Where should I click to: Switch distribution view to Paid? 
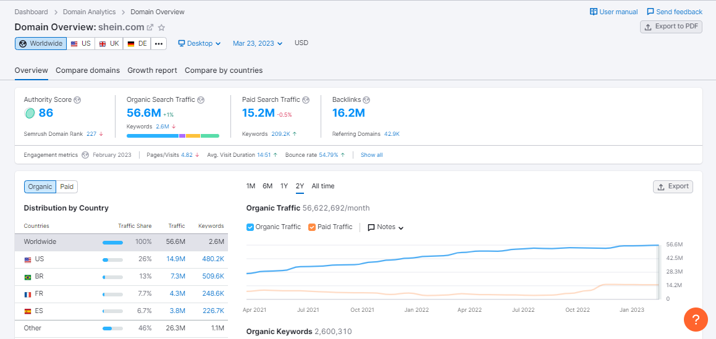point(67,186)
